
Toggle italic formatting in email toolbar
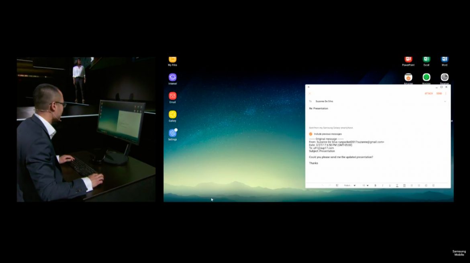tap(382, 186)
